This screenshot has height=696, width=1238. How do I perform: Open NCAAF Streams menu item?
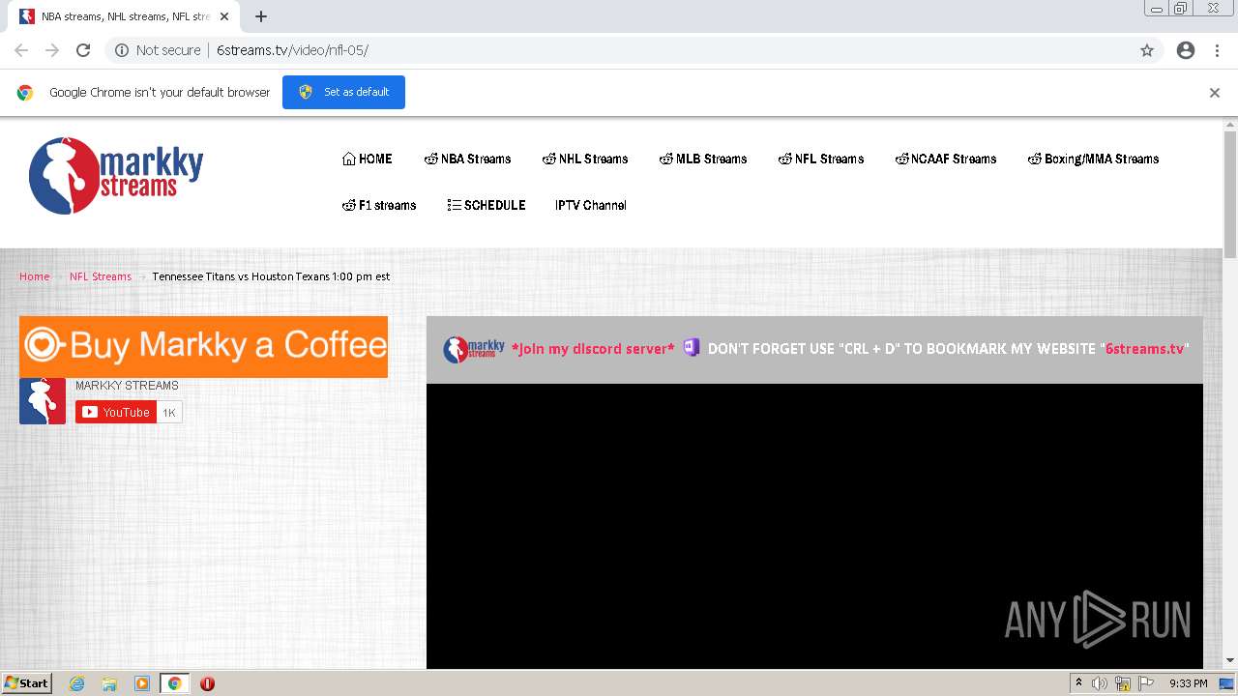[946, 159]
